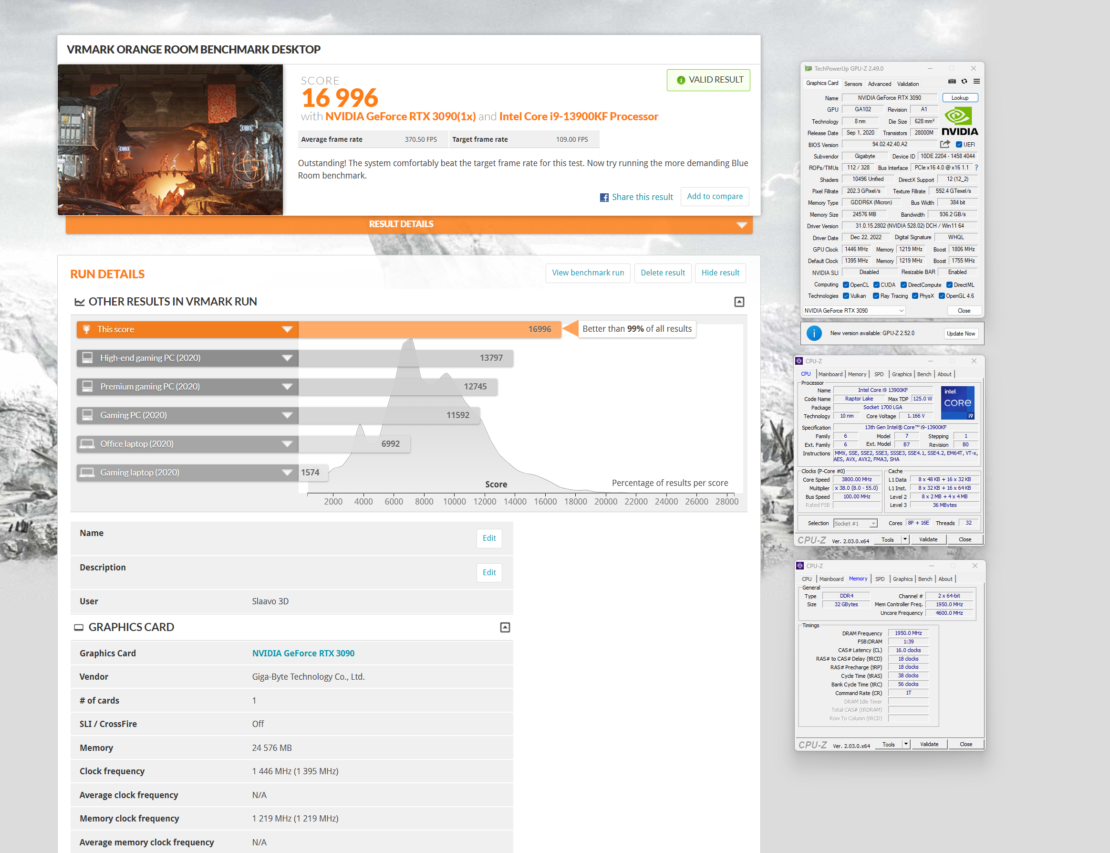Screen dimensions: 1110x853
Task: Switch to the Advanced tab in GPU-Z
Action: (x=879, y=84)
